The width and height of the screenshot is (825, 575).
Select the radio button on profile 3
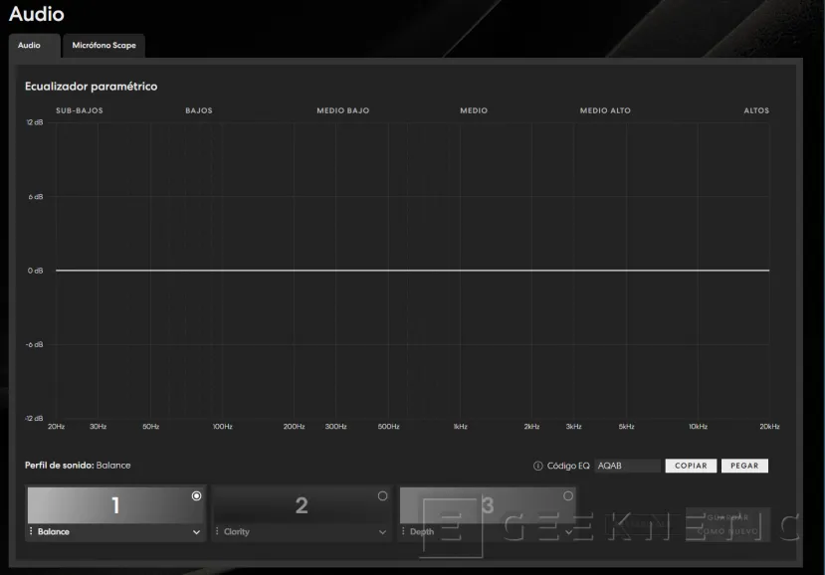pyautogui.click(x=568, y=495)
